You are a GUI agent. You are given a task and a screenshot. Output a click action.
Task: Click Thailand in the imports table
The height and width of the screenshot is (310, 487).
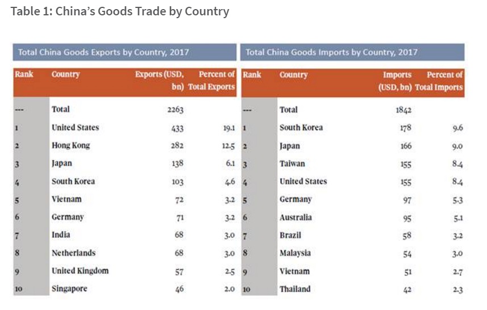[x=295, y=289]
